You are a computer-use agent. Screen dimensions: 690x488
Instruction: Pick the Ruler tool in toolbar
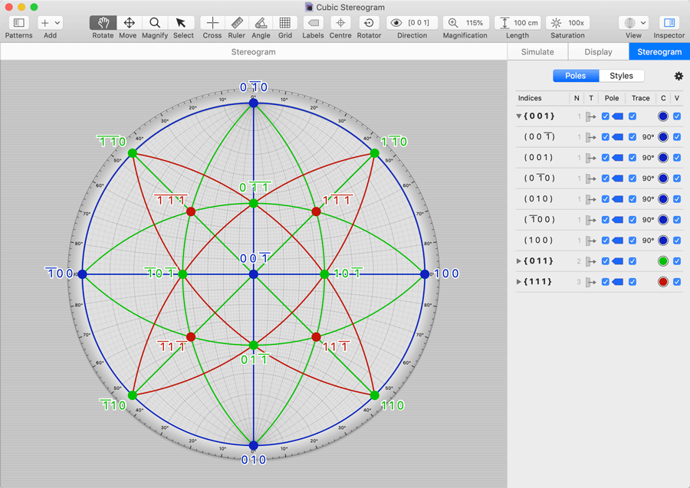237,23
